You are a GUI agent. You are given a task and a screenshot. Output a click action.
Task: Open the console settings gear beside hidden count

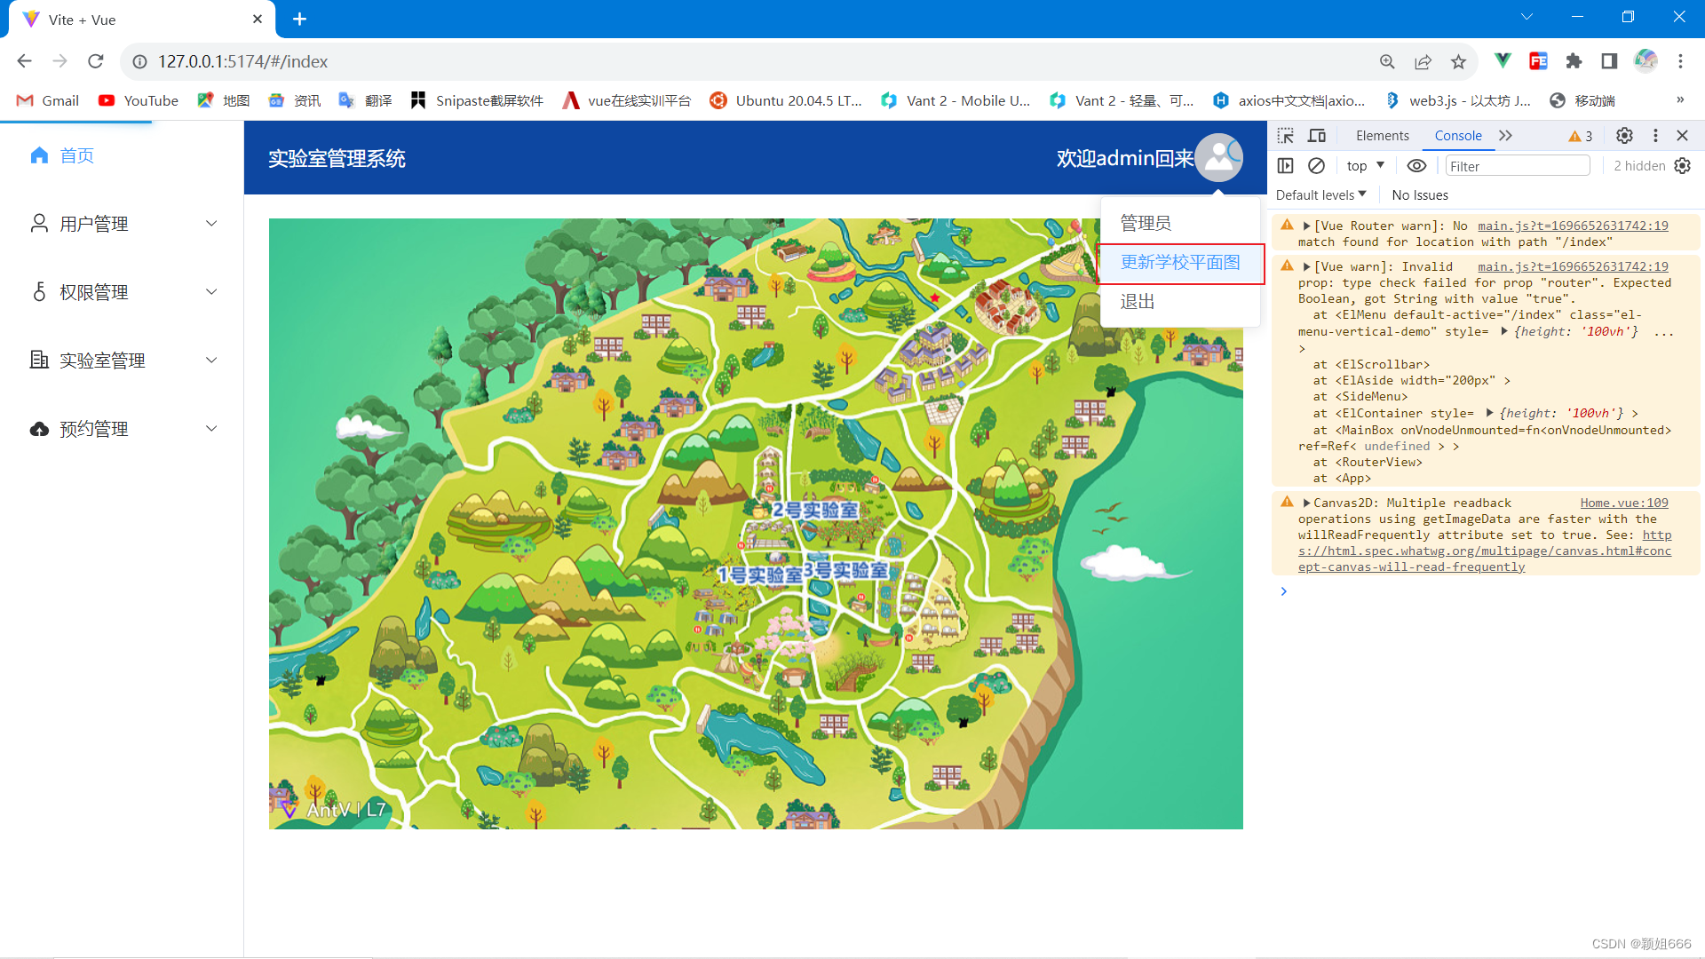click(x=1683, y=166)
